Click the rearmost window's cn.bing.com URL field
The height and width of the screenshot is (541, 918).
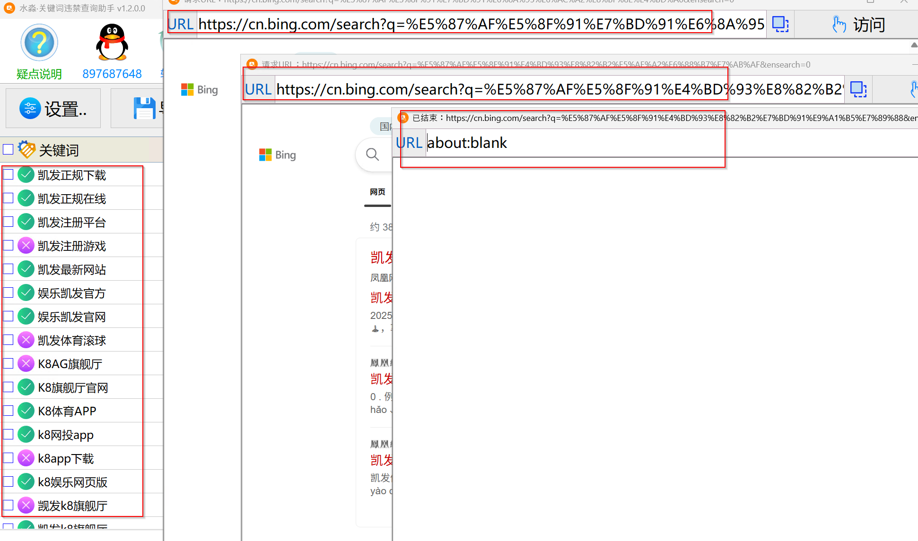[x=481, y=24]
